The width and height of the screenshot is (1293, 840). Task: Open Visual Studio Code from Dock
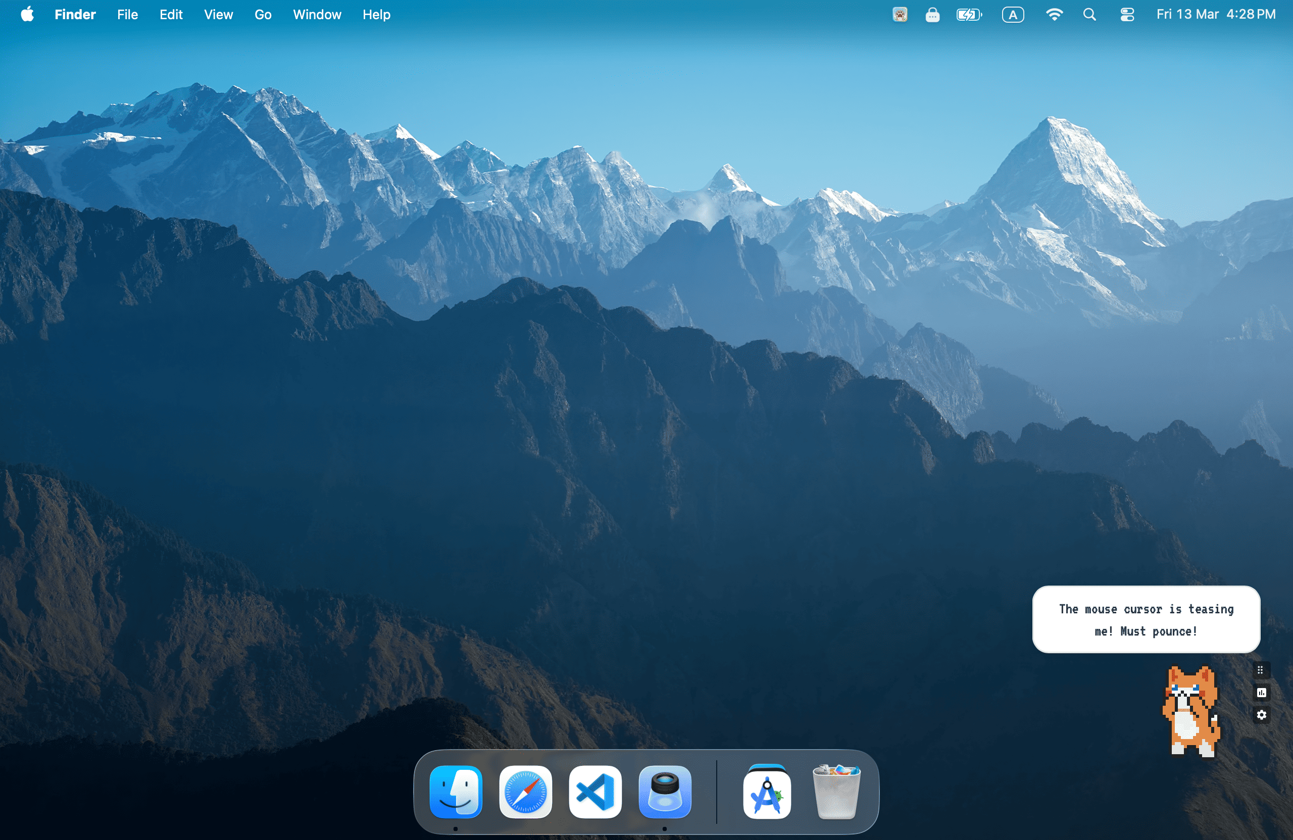point(595,792)
